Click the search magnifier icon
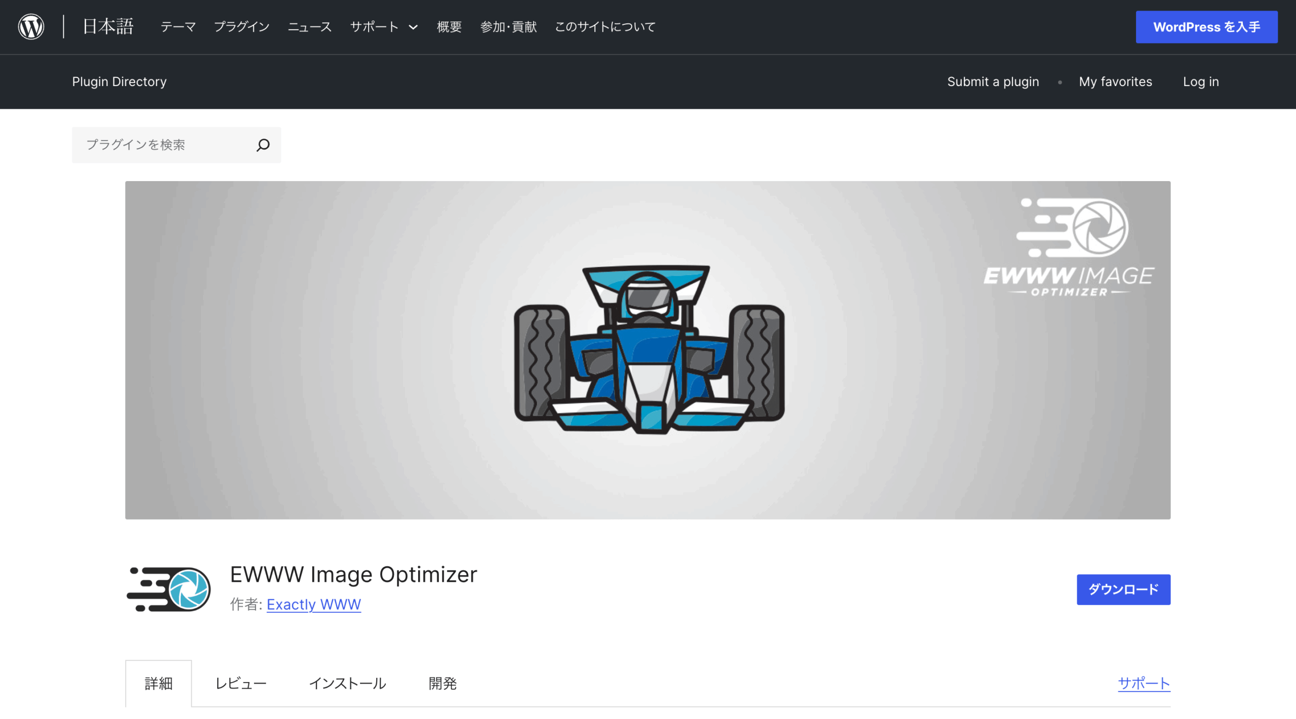The image size is (1296, 719). point(263,145)
